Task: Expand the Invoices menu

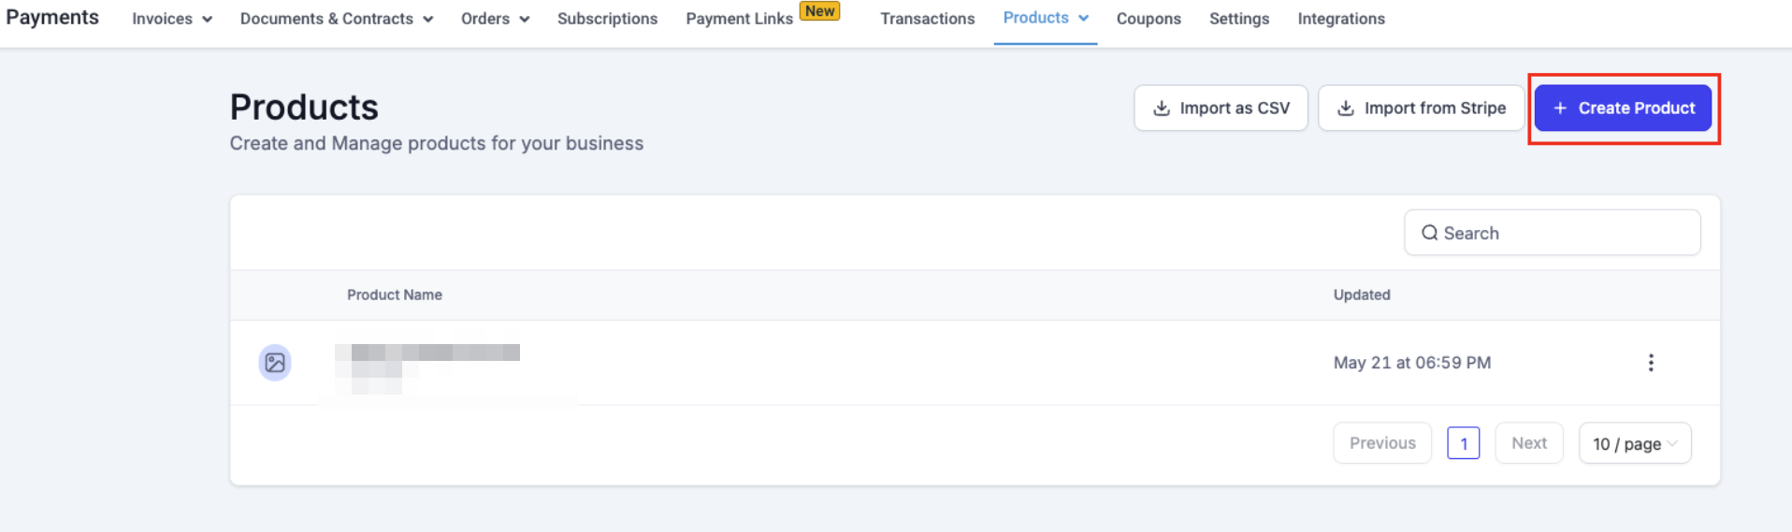Action: (x=172, y=19)
